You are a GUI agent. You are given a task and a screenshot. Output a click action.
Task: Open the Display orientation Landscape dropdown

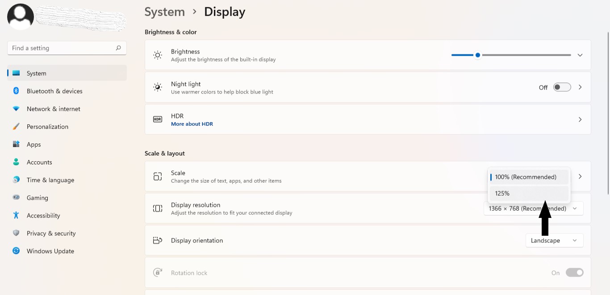[554, 241]
